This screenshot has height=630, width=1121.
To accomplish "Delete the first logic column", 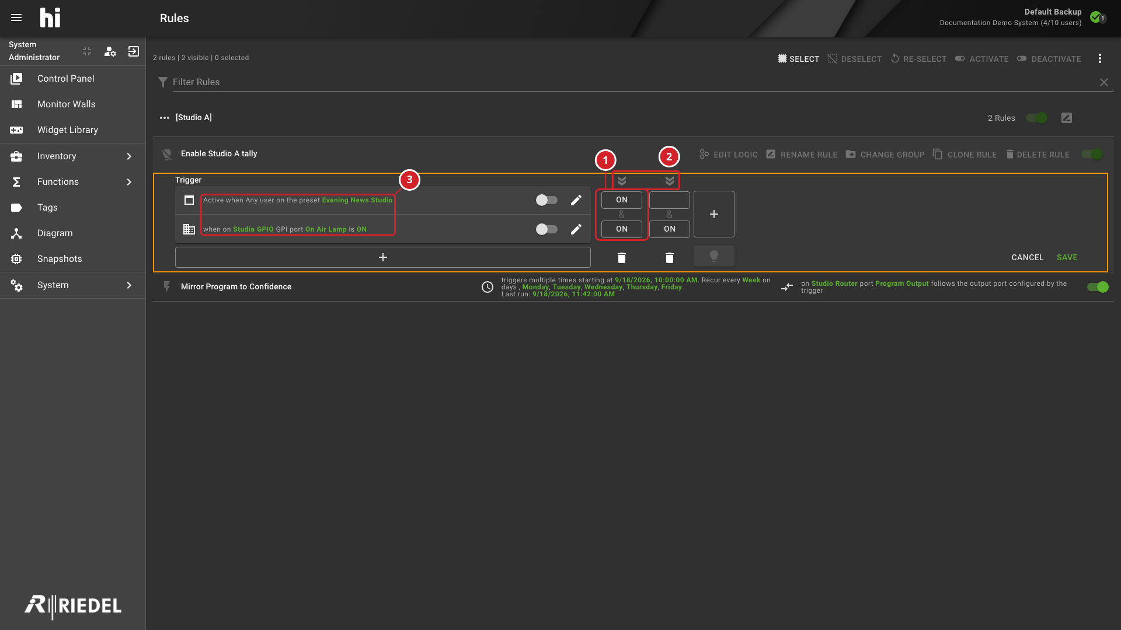I will tap(622, 257).
